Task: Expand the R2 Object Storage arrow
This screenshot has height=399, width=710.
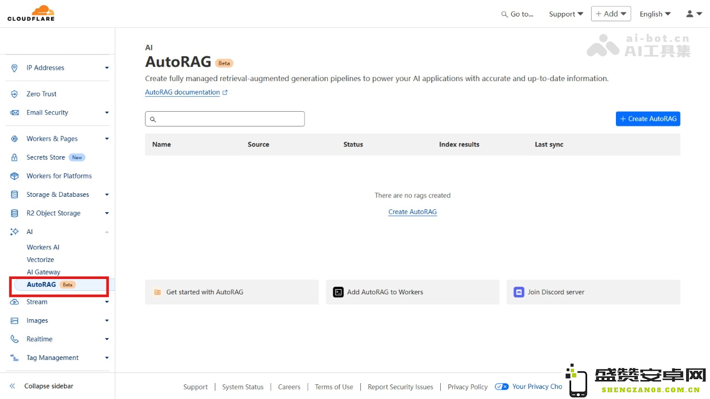Action: click(107, 213)
